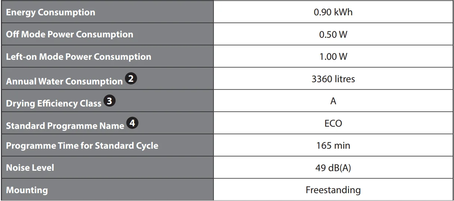Select the Drying Efficiency Class label
This screenshot has height=201, width=454.
(x=54, y=103)
